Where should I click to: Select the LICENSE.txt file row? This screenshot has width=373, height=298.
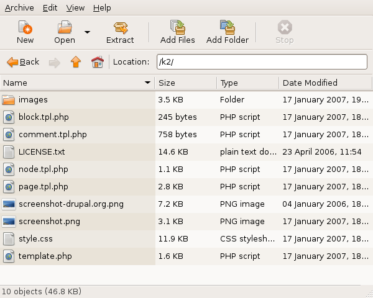point(42,151)
